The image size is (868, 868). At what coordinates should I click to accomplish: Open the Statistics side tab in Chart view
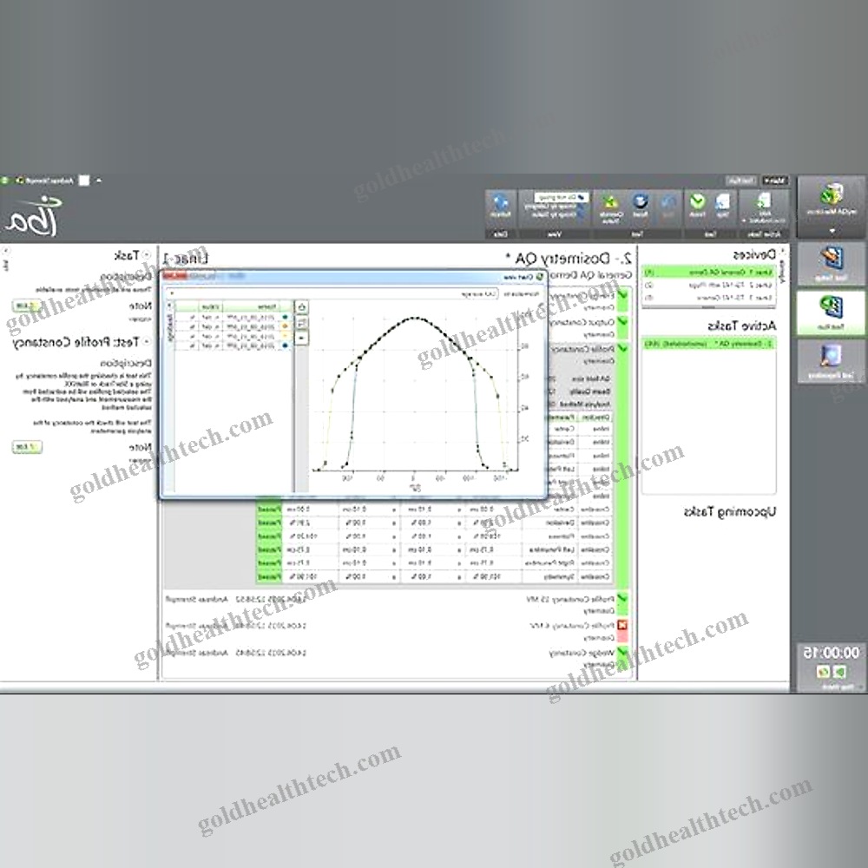click(170, 327)
